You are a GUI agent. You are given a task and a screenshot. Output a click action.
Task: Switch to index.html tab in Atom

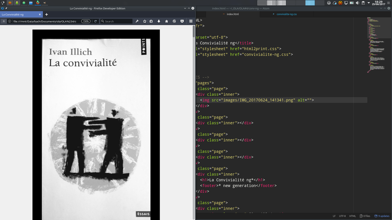[x=233, y=14]
